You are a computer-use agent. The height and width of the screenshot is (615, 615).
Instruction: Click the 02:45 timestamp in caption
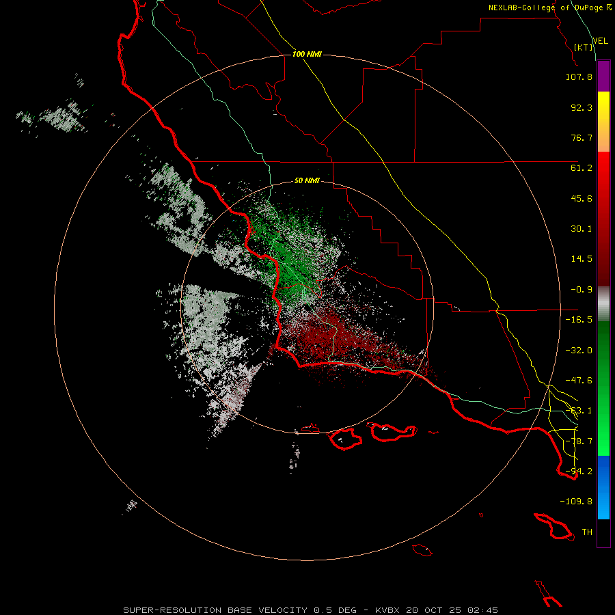click(483, 610)
